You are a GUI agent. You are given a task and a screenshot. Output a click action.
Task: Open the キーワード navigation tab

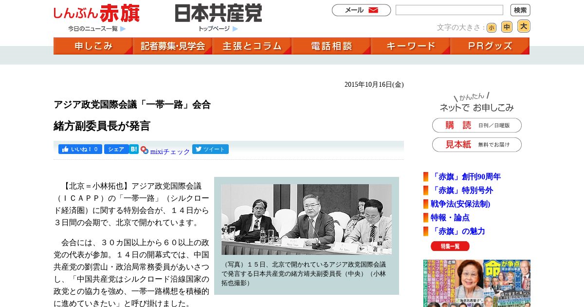point(410,46)
